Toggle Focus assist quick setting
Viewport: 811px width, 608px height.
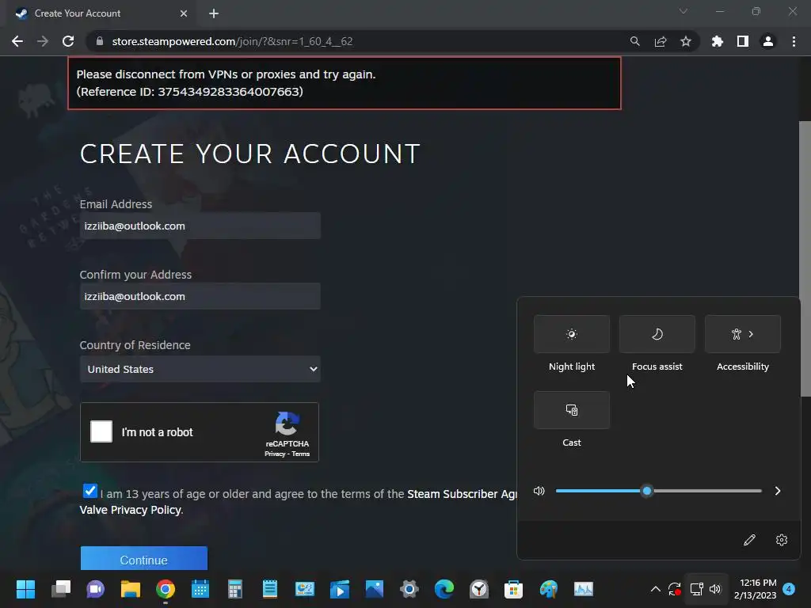(657, 334)
